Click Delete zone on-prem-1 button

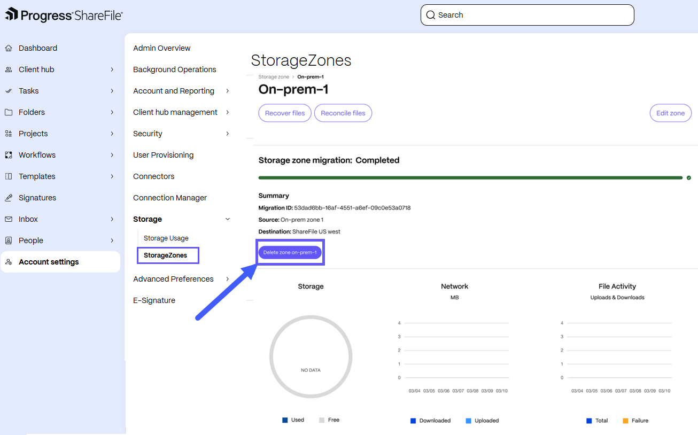click(x=290, y=252)
